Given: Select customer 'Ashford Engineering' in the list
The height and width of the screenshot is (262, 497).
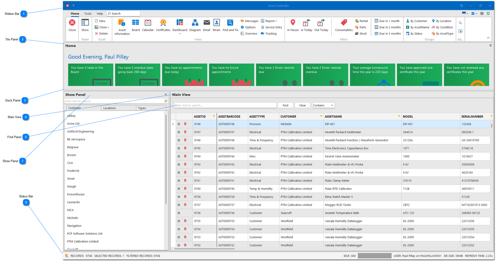Looking at the screenshot, I should coord(80,131).
